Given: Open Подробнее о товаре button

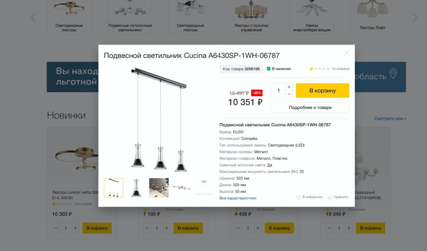Looking at the screenshot, I should 310,108.
